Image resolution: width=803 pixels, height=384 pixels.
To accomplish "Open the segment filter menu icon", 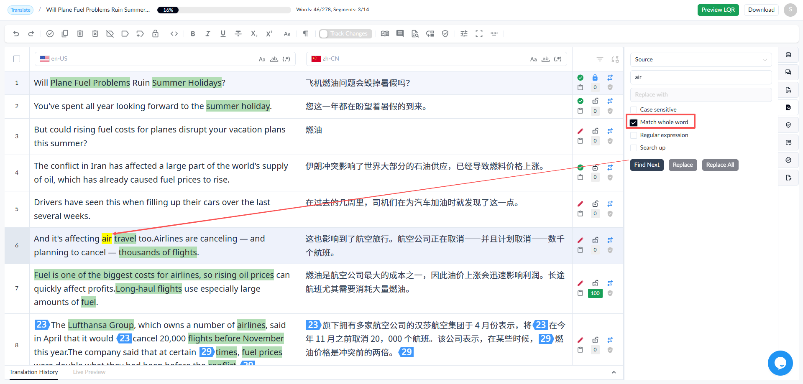I will (600, 59).
